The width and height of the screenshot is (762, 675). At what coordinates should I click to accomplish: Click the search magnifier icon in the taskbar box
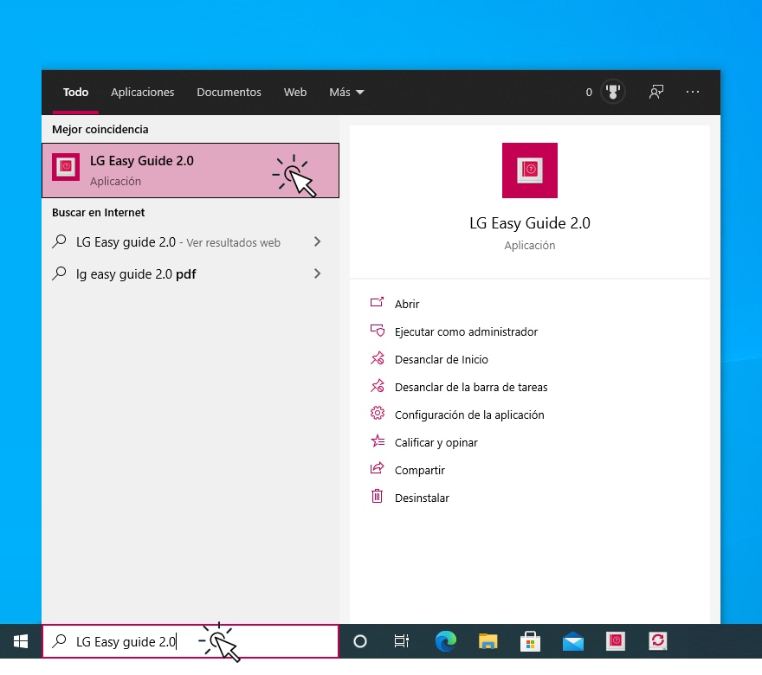pos(59,641)
